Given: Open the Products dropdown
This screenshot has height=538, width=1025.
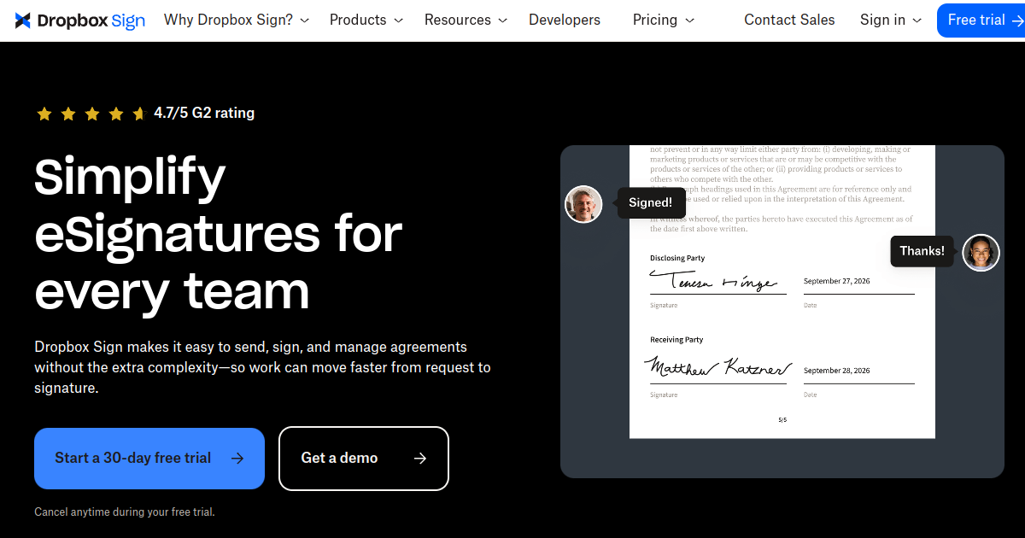Looking at the screenshot, I should [366, 20].
